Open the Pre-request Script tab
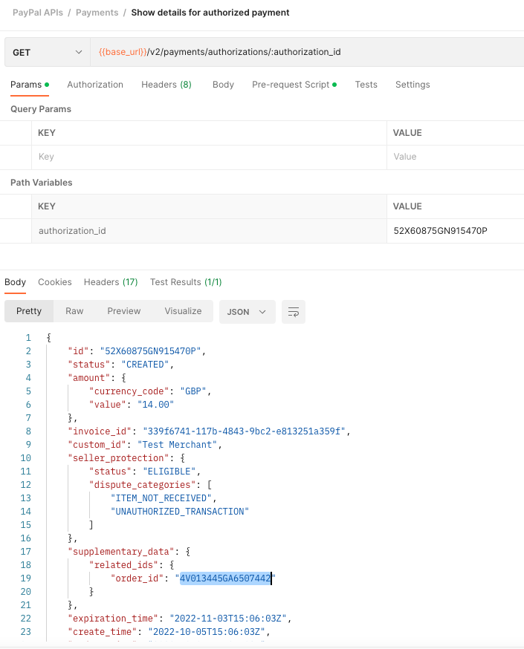The width and height of the screenshot is (524, 649). (294, 85)
